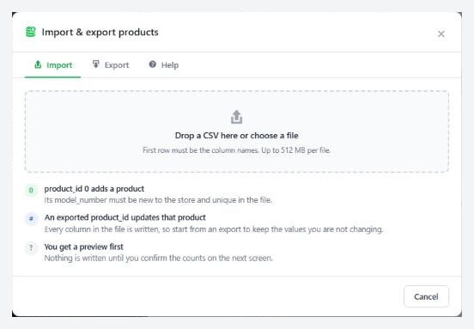Click the upload icon in drop zone

click(236, 117)
